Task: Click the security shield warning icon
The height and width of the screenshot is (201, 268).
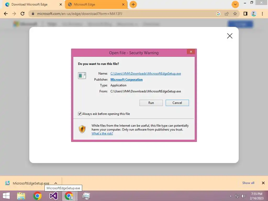Action: coord(82,129)
